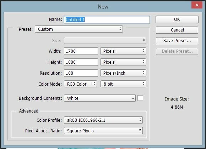Open the 8 bit depth dropdown
Viewport: 206px width, 149px height.
coord(123,84)
